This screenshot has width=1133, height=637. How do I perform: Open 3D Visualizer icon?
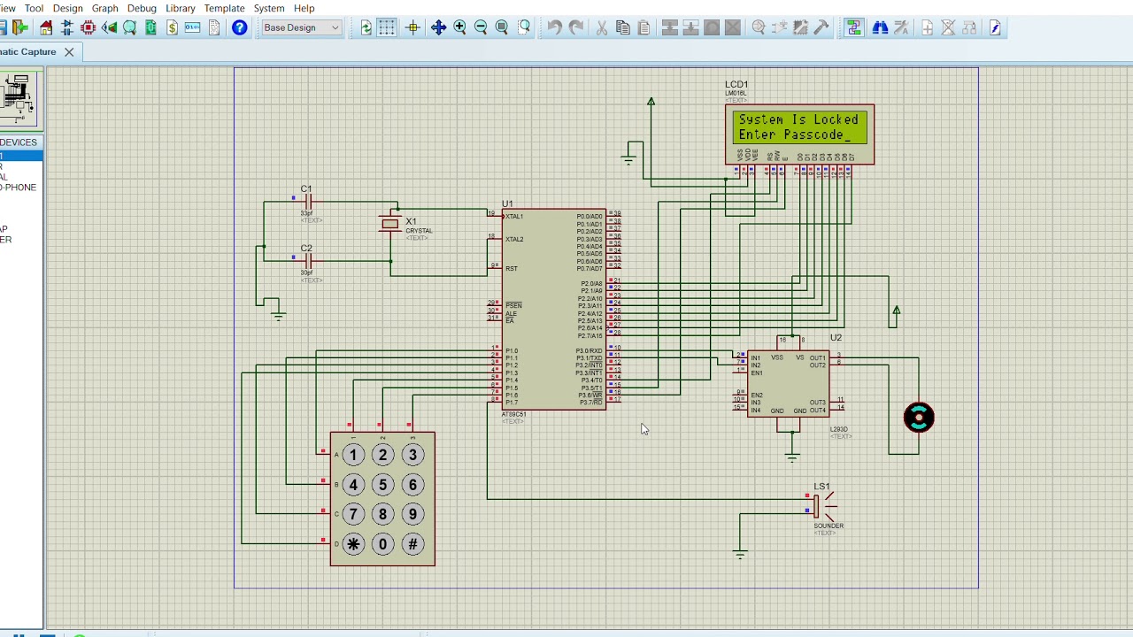click(x=109, y=27)
